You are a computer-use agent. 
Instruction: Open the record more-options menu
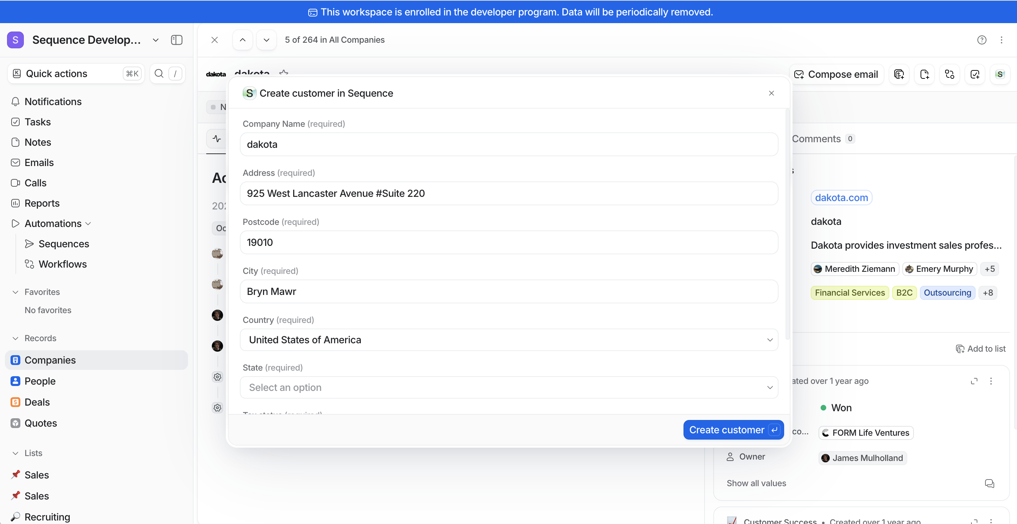(1001, 40)
